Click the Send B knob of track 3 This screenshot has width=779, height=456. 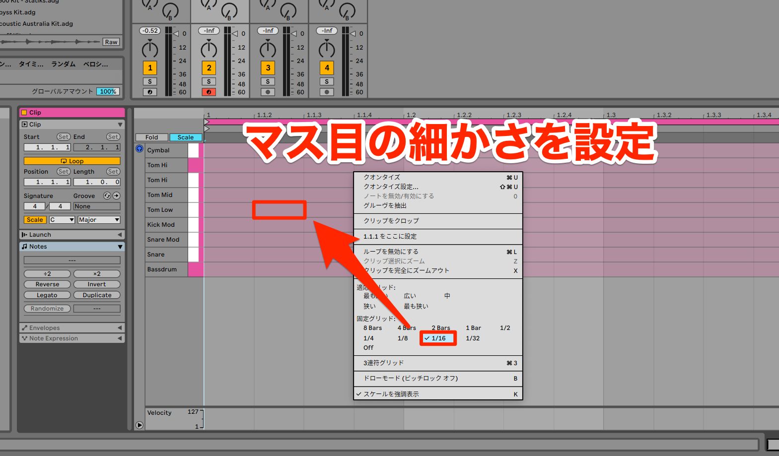click(x=288, y=10)
